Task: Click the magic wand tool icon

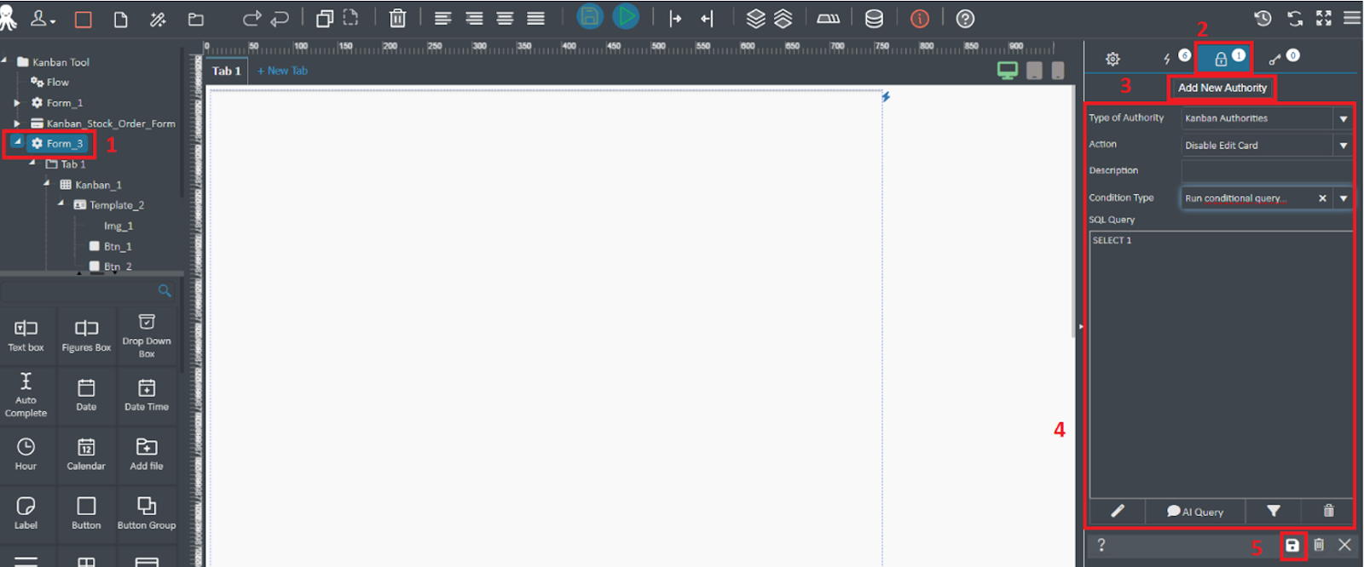Action: pos(158,19)
